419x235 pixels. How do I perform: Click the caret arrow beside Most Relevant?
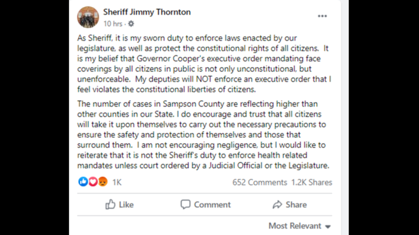pos(328,227)
